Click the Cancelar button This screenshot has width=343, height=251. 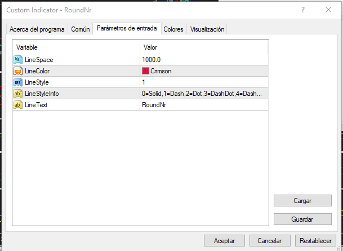click(x=270, y=241)
